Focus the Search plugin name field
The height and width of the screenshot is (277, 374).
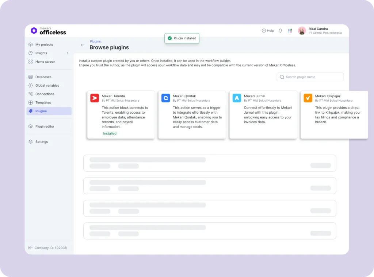(310, 77)
